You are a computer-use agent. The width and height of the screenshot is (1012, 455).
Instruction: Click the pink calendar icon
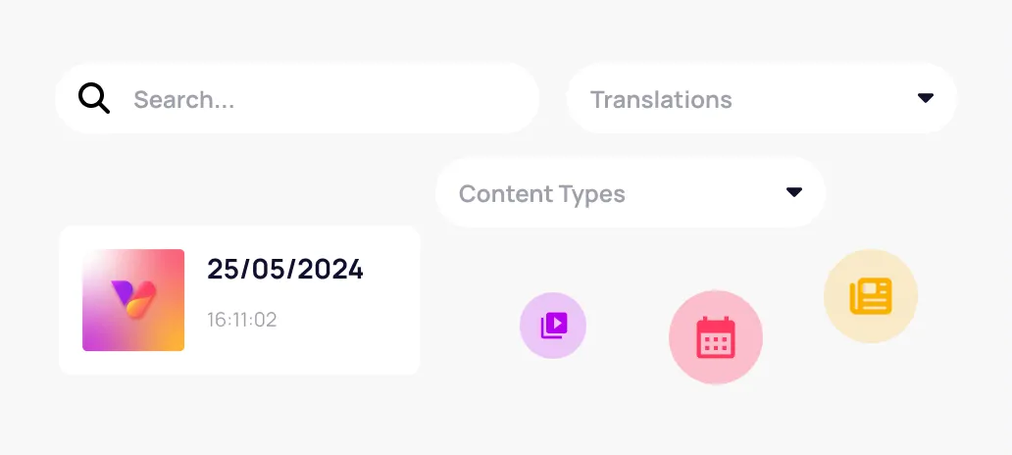[x=716, y=337]
